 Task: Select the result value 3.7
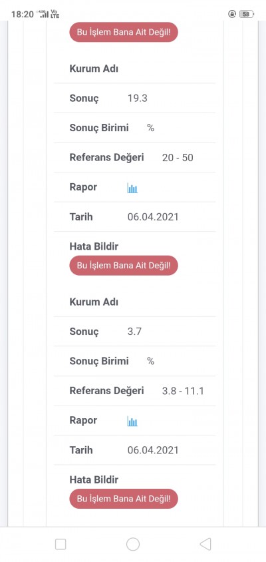click(x=134, y=332)
